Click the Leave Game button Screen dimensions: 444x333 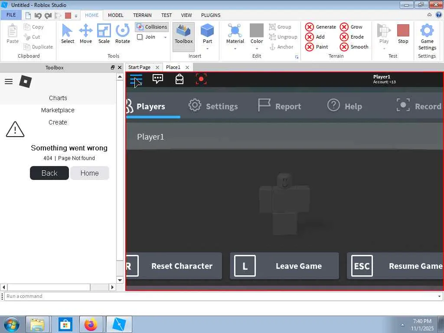(284, 266)
